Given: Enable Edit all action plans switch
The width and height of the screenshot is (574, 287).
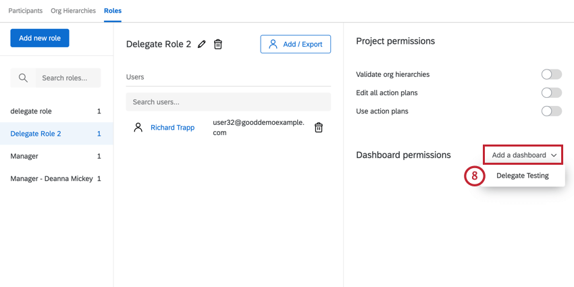Looking at the screenshot, I should click(x=551, y=93).
